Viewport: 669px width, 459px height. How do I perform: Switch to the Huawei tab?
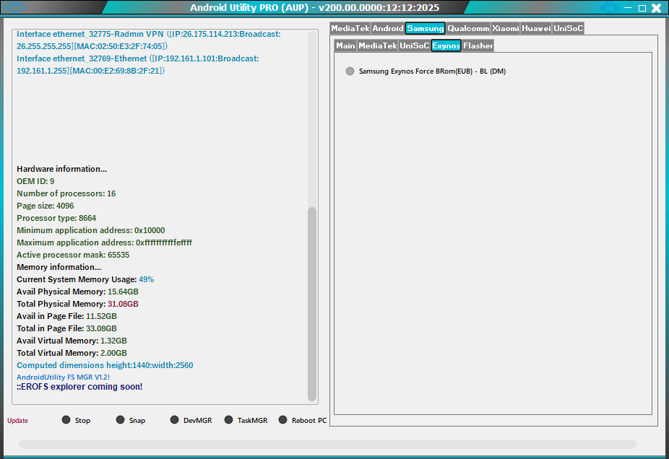click(x=536, y=28)
